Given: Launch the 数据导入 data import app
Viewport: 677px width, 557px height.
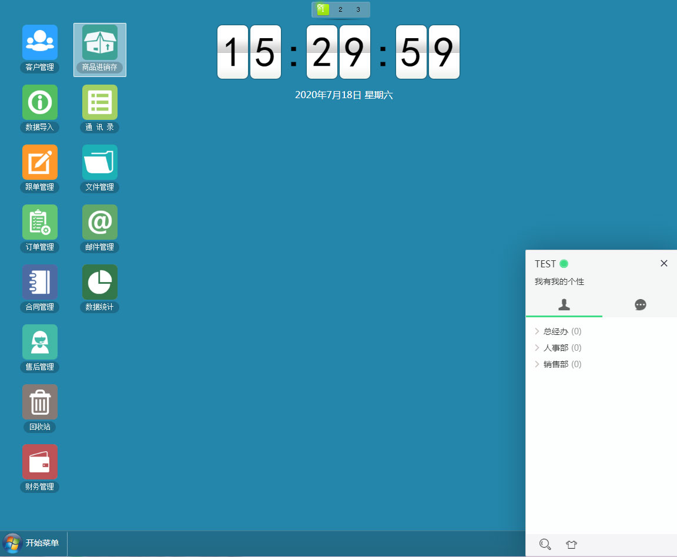Looking at the screenshot, I should point(40,102).
